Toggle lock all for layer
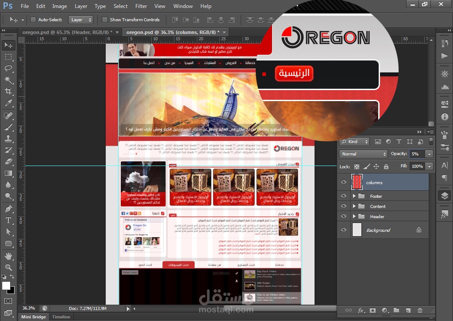Screen dimensions: 453x321 386,166
